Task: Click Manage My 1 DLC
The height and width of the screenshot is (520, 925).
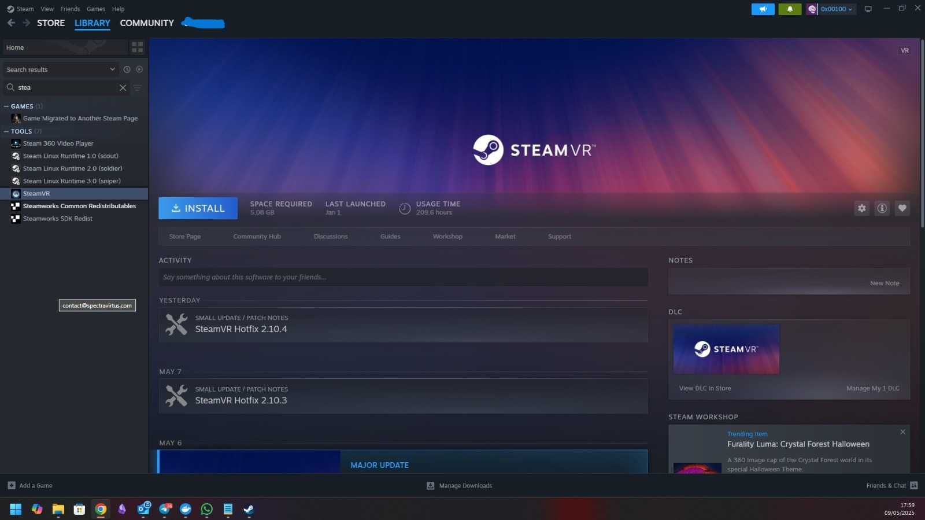Action: [x=872, y=389]
